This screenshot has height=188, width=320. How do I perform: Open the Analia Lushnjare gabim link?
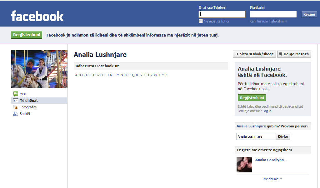tap(251, 126)
